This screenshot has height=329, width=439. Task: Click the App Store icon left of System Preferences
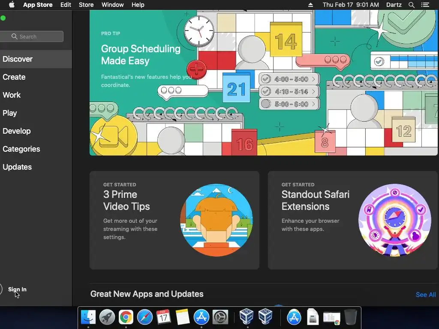click(201, 317)
